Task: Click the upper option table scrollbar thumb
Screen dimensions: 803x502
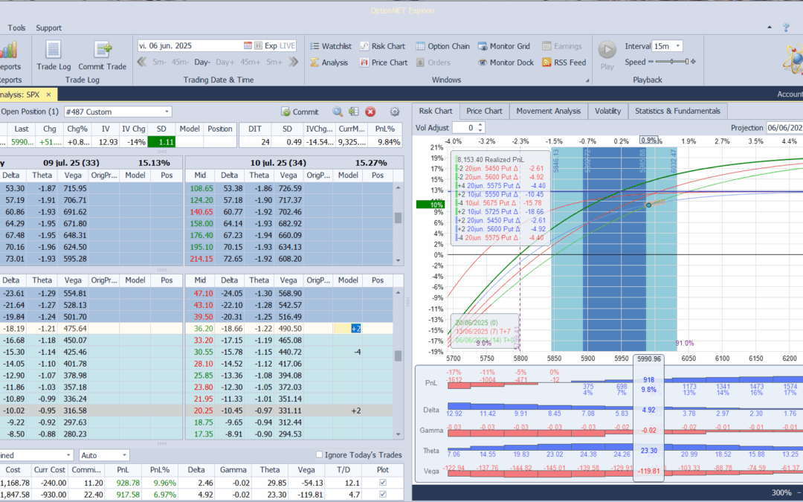Action: [397, 218]
